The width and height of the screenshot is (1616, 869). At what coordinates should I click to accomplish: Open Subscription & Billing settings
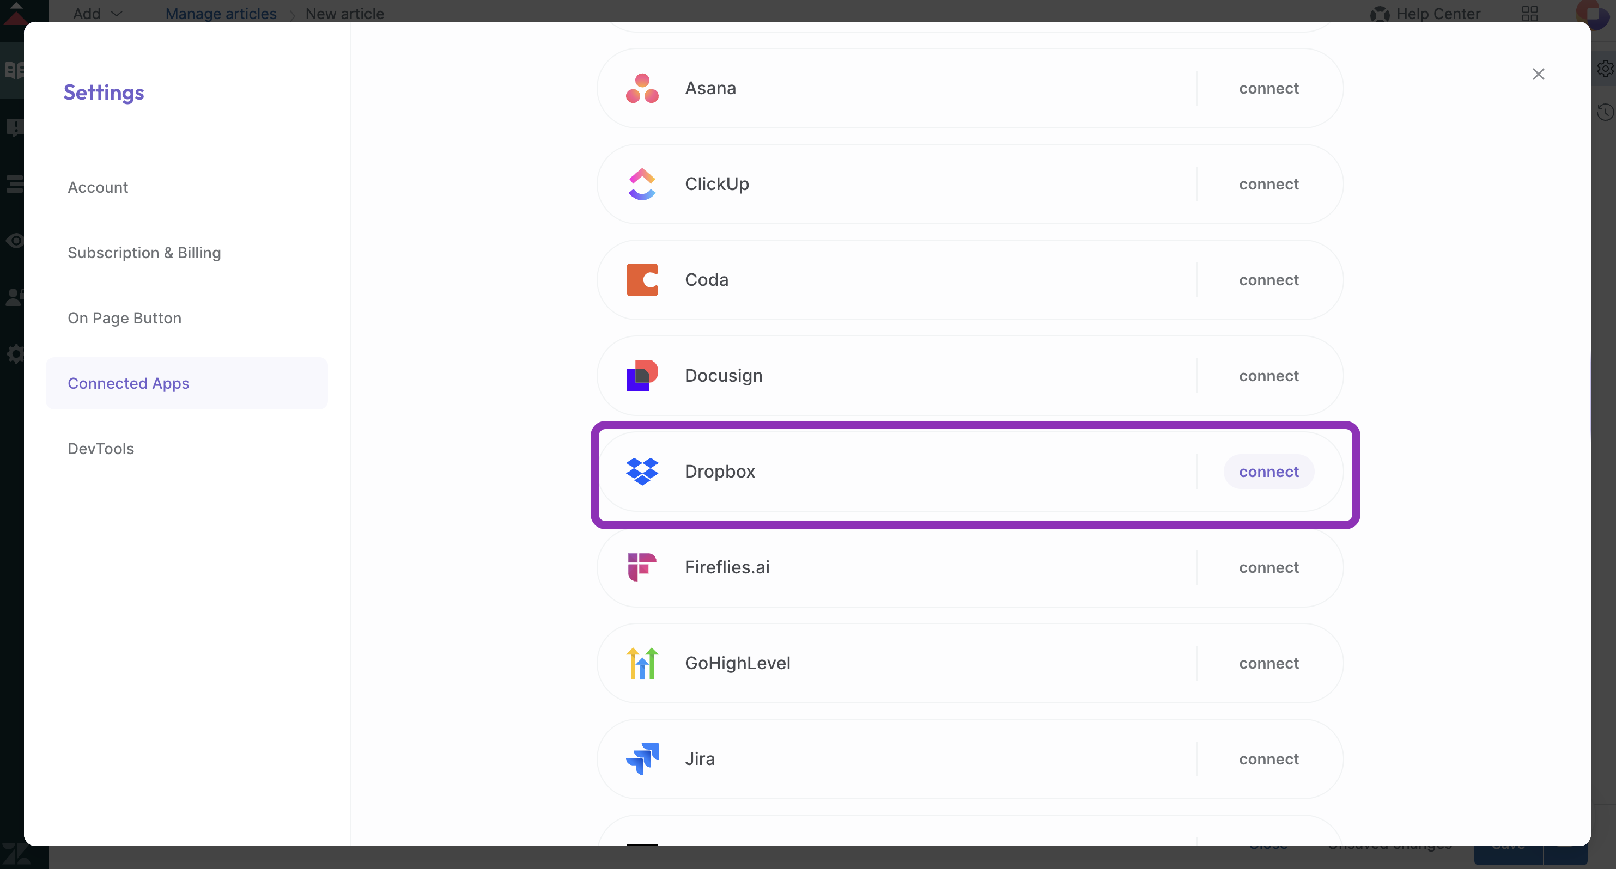186,253
